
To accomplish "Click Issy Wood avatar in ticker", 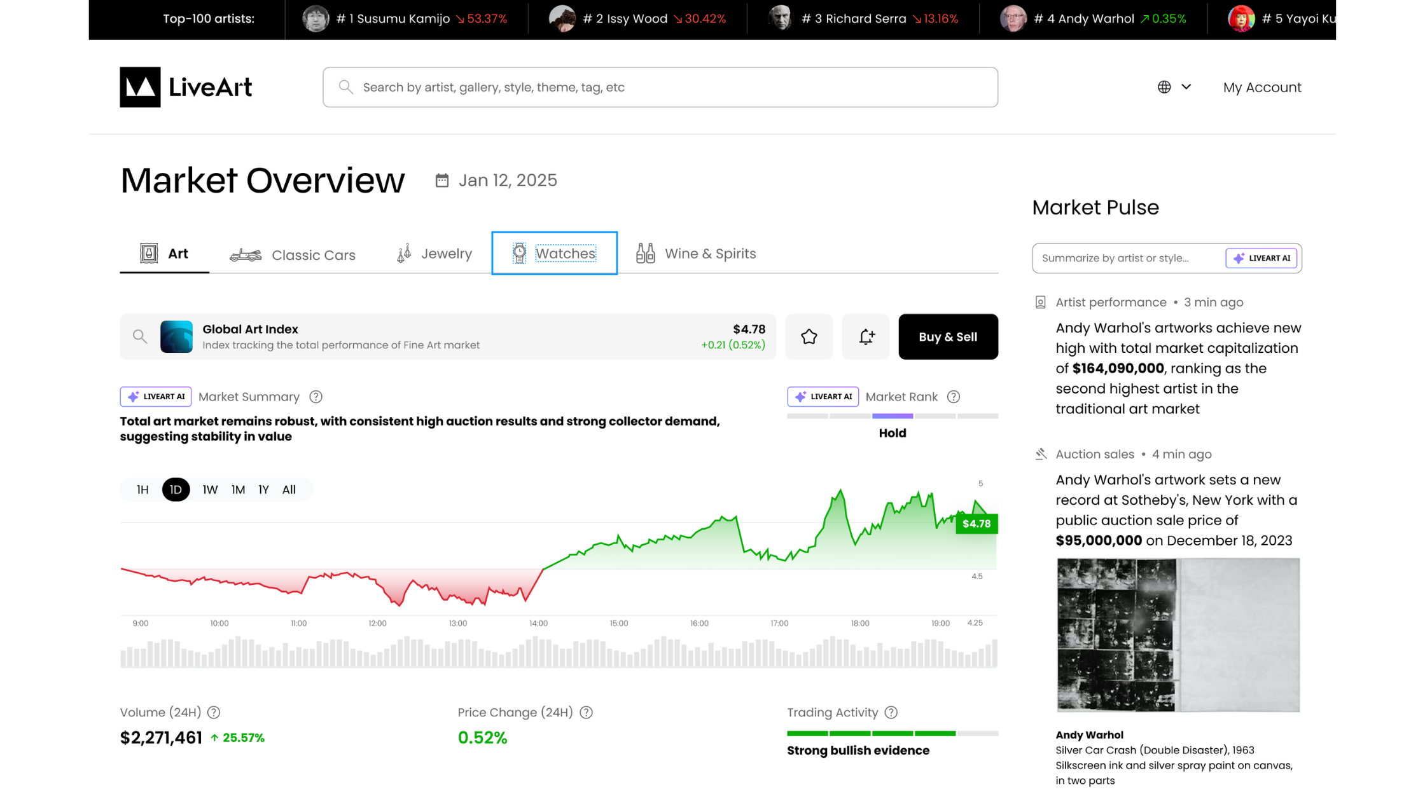I will [x=562, y=19].
